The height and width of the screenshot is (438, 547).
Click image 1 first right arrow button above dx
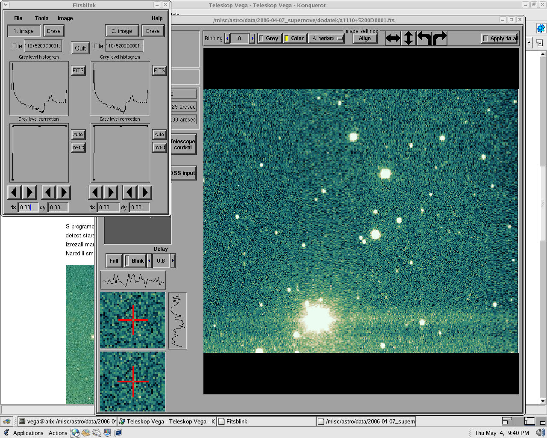[29, 192]
